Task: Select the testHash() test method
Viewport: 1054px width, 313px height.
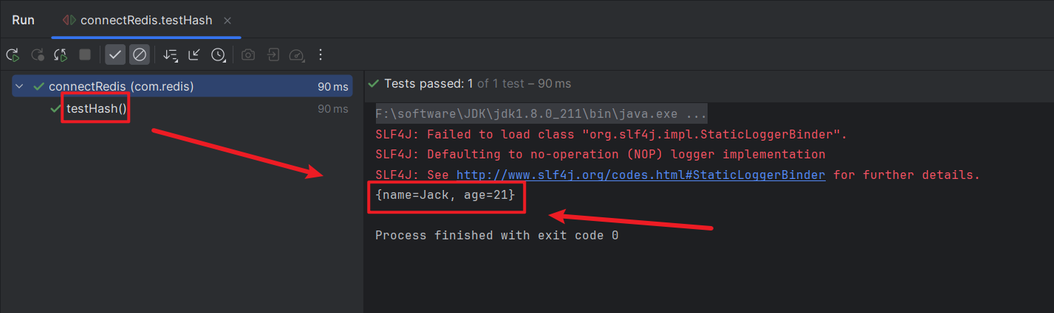Action: [97, 109]
